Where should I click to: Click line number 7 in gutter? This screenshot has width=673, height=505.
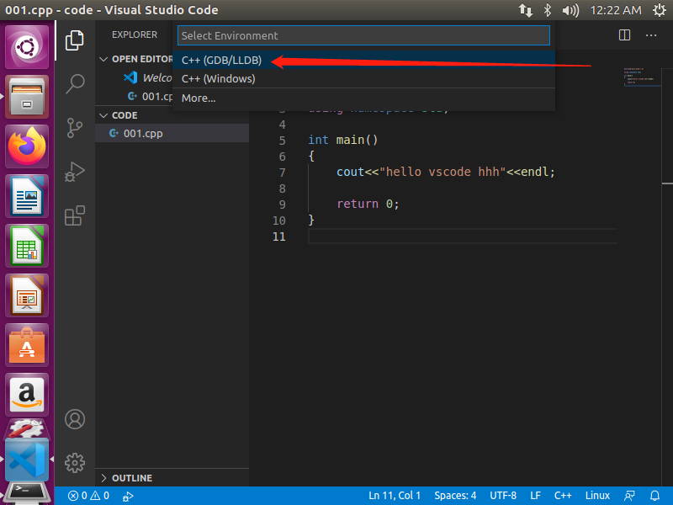[x=282, y=173]
